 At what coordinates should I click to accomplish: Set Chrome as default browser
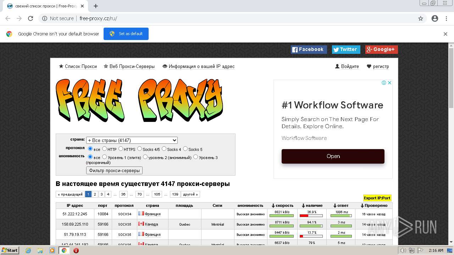click(126, 34)
